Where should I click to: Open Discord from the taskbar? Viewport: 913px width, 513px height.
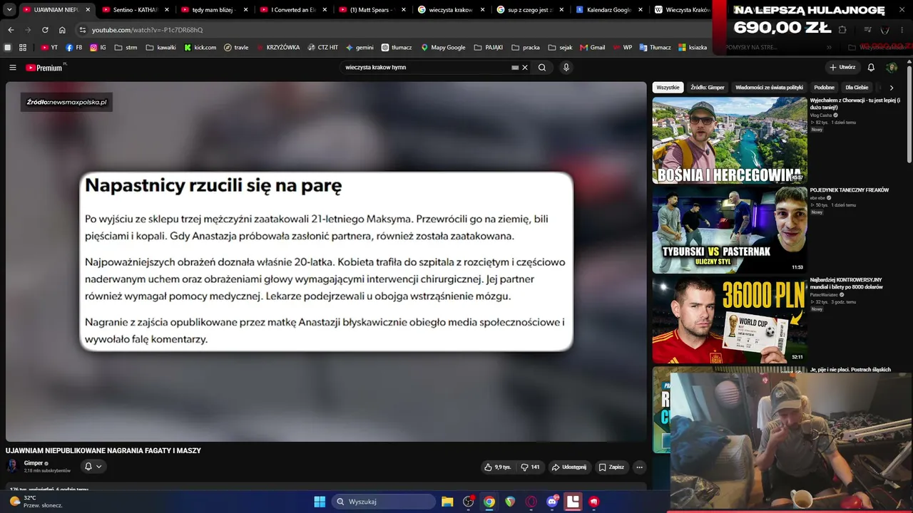[552, 502]
